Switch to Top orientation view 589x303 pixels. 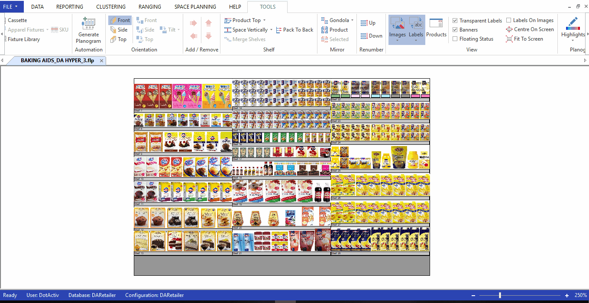pyautogui.click(x=118, y=39)
